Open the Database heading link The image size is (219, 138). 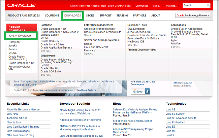[x=46, y=25]
